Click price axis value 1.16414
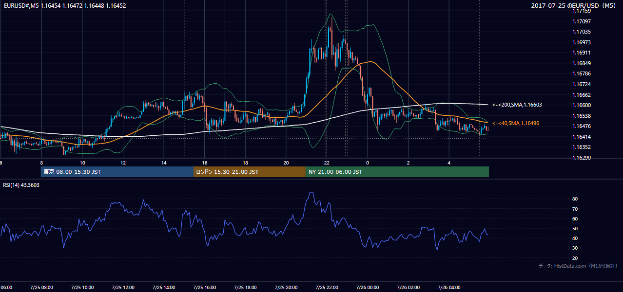Viewport: 623px width, 292px height. click(582, 137)
